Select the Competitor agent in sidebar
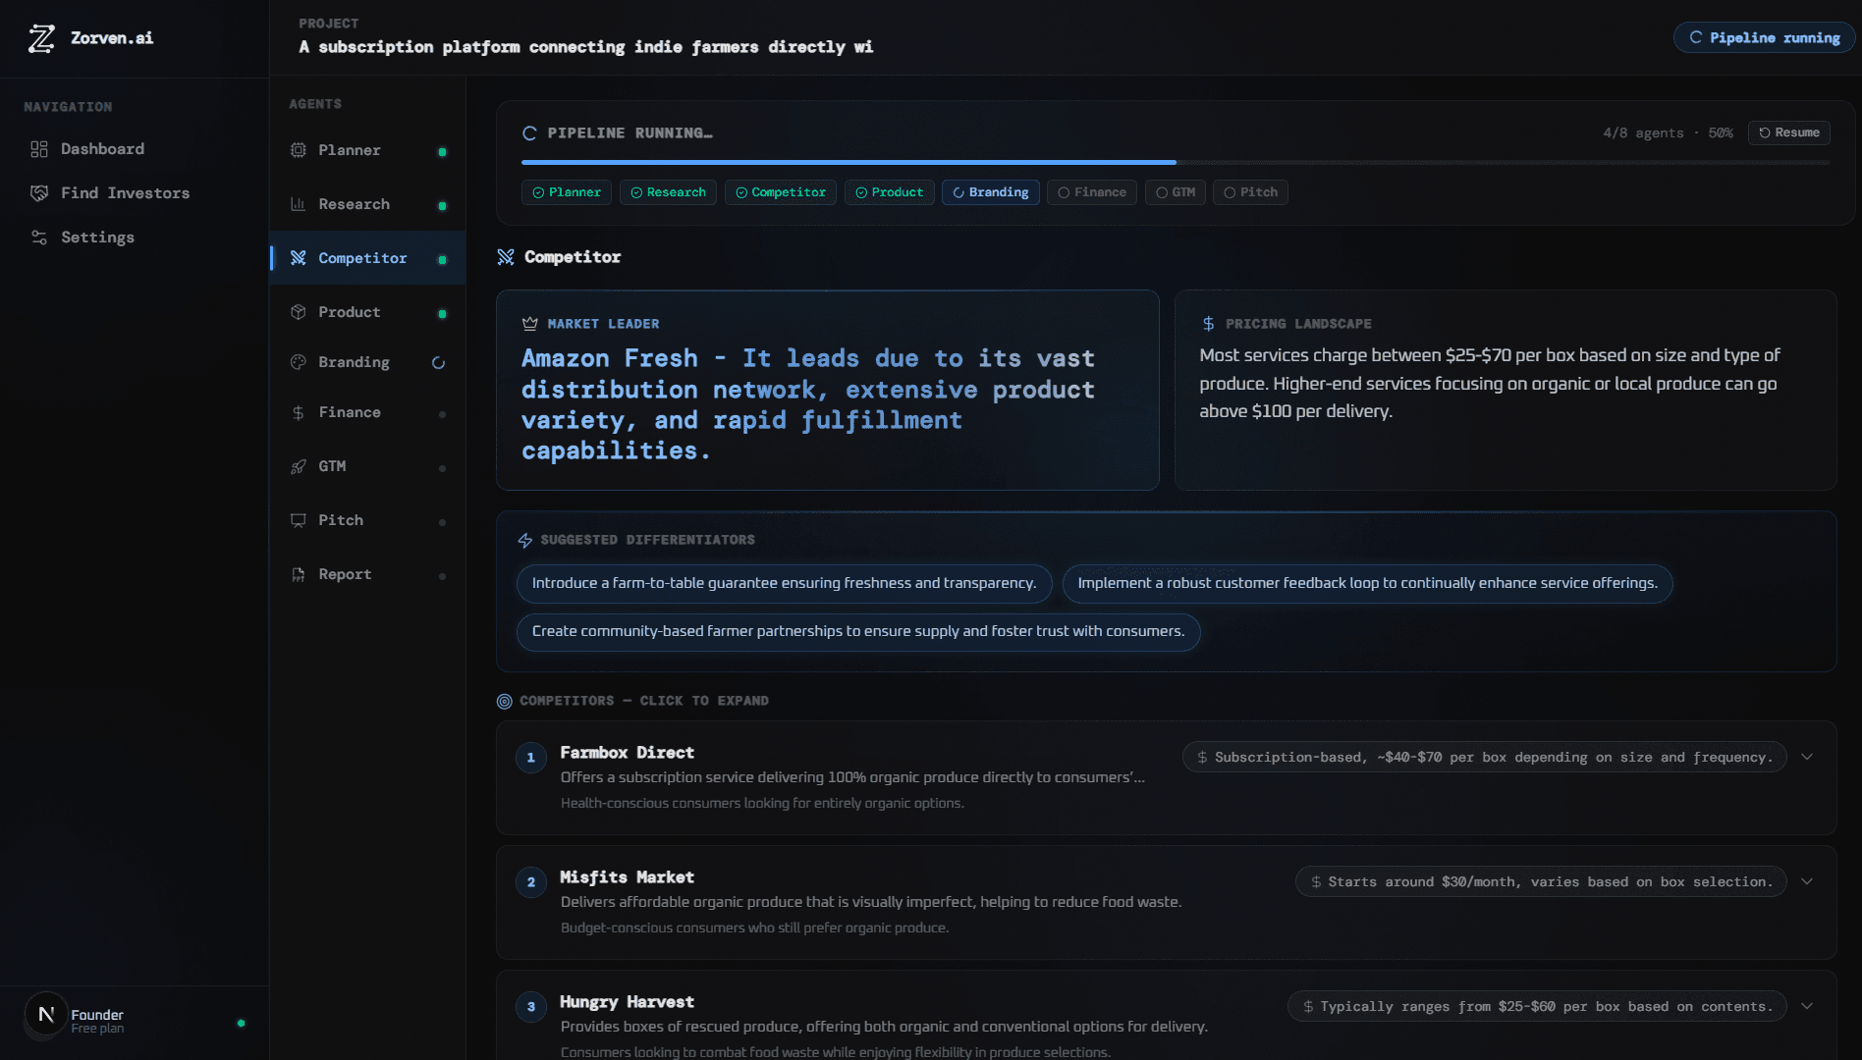 coord(368,258)
